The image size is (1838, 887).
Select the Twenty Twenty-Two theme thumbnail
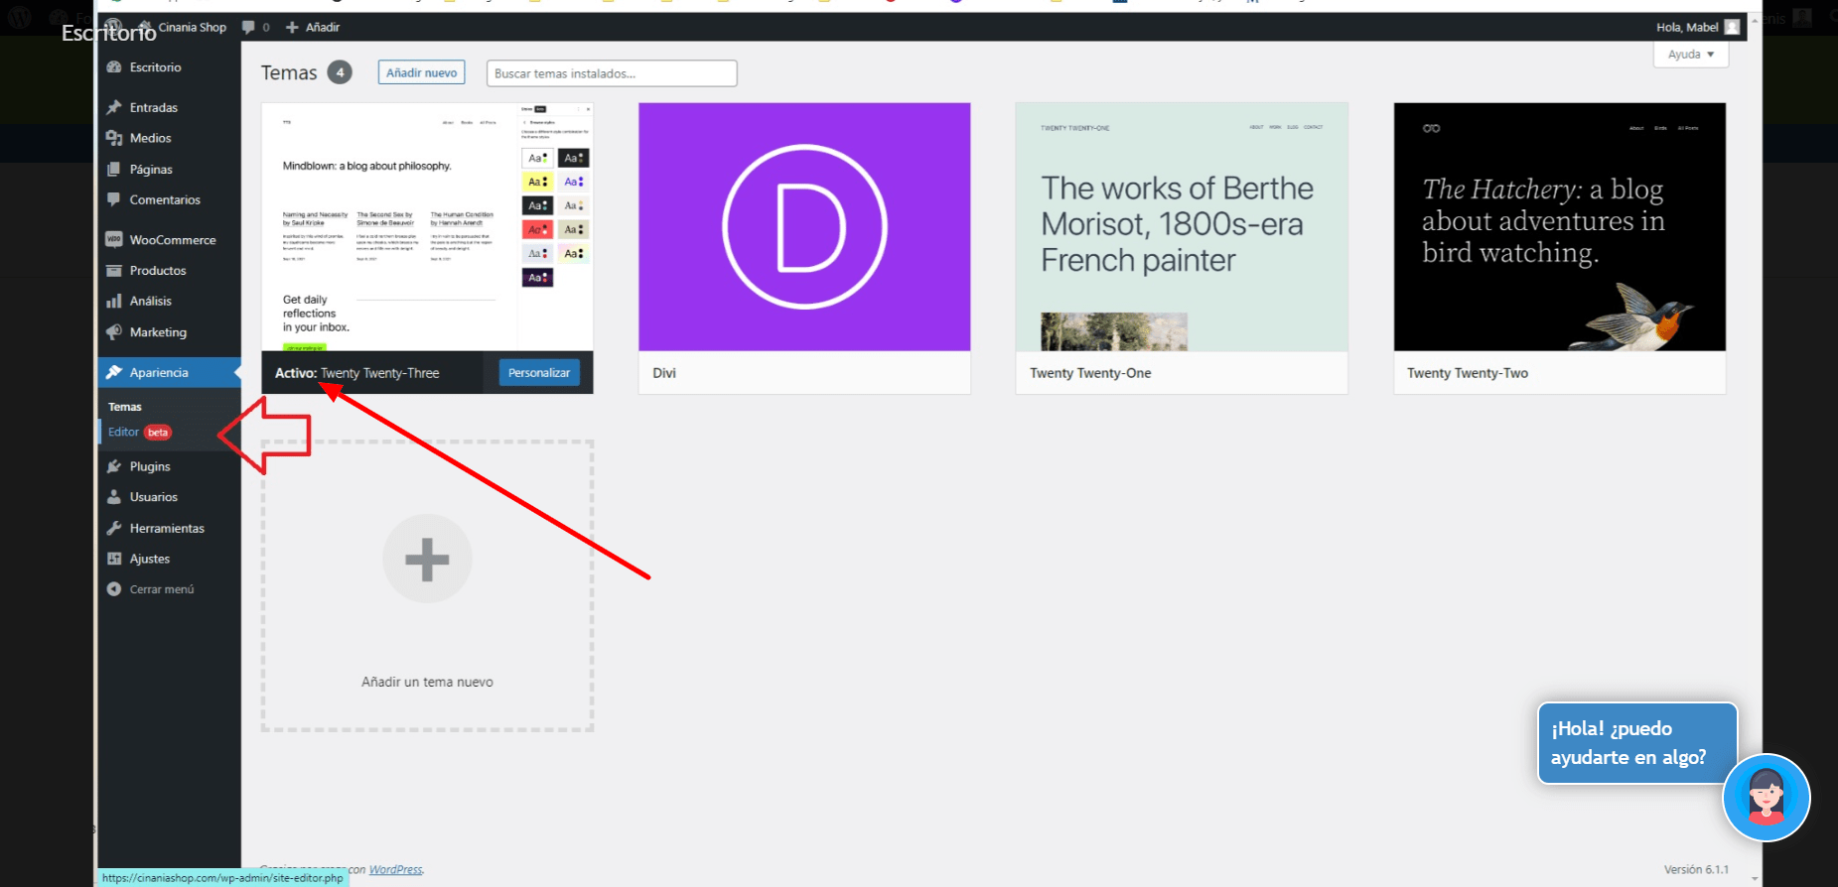[1560, 226]
